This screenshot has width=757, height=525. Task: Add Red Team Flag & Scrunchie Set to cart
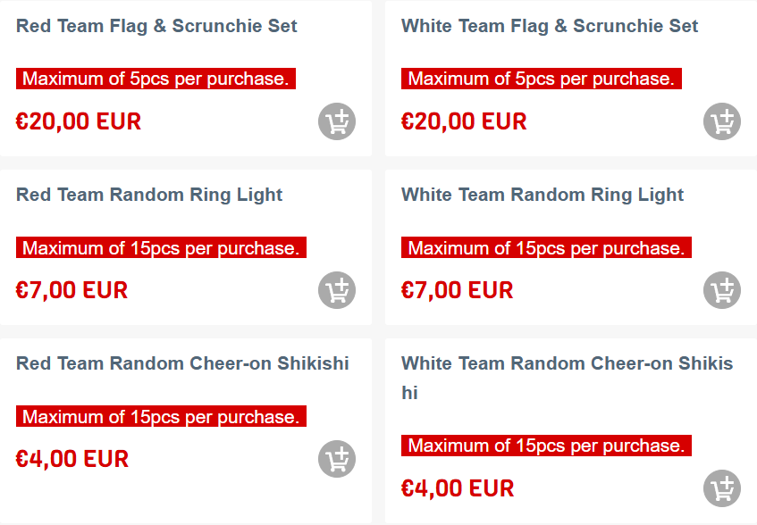[x=337, y=122]
